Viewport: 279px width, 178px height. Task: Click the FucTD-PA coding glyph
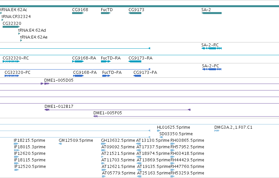[x=106, y=76]
